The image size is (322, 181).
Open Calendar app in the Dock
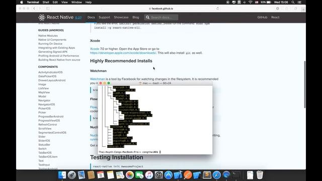pos(101,175)
